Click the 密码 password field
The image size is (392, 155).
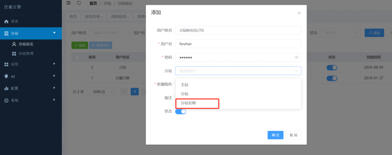pos(238,57)
